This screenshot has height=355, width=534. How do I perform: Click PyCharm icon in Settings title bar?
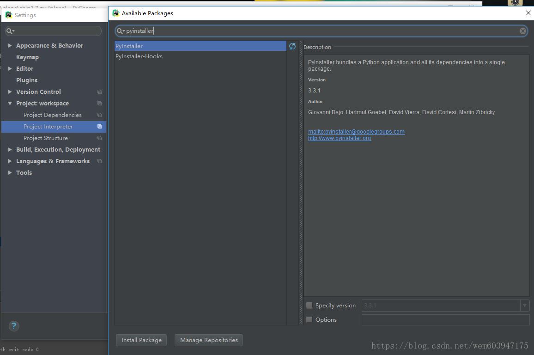(x=8, y=15)
